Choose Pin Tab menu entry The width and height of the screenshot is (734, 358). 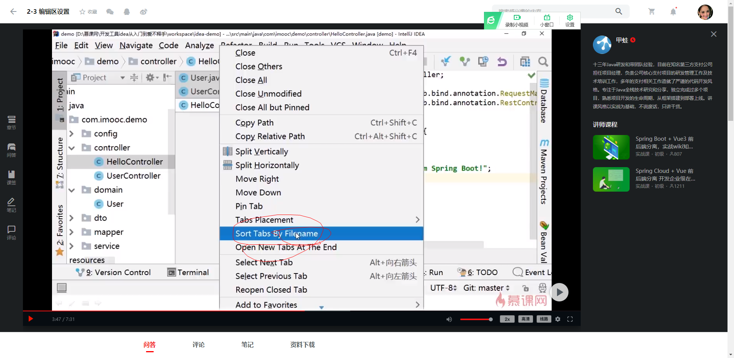point(322,206)
